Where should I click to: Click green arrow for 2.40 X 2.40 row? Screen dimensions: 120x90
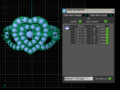pos(107,32)
